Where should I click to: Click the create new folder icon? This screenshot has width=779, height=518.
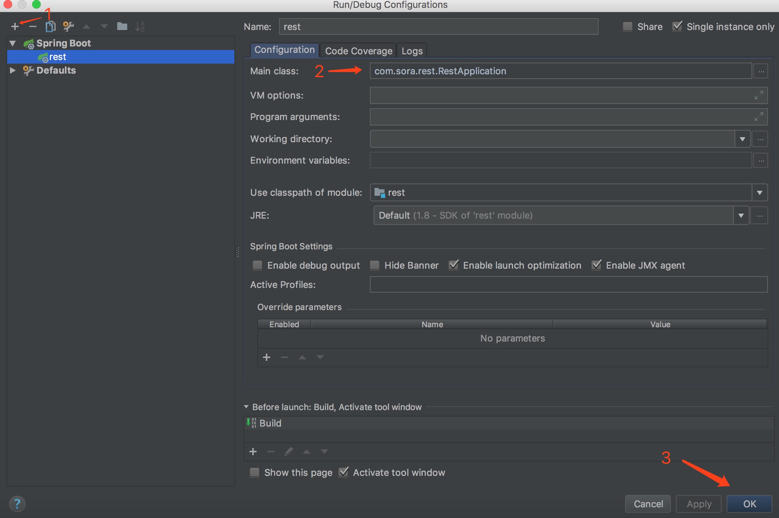[122, 26]
